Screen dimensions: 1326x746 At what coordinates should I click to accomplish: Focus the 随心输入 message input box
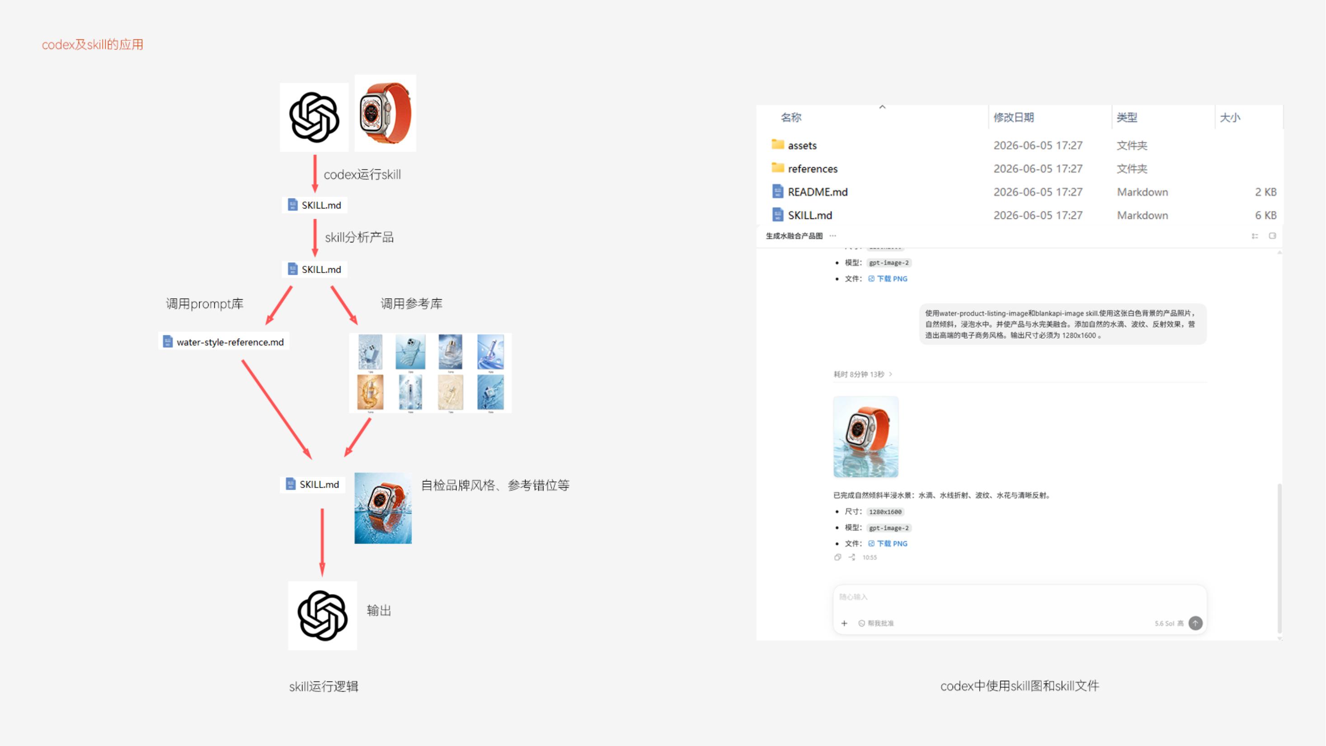point(1019,597)
